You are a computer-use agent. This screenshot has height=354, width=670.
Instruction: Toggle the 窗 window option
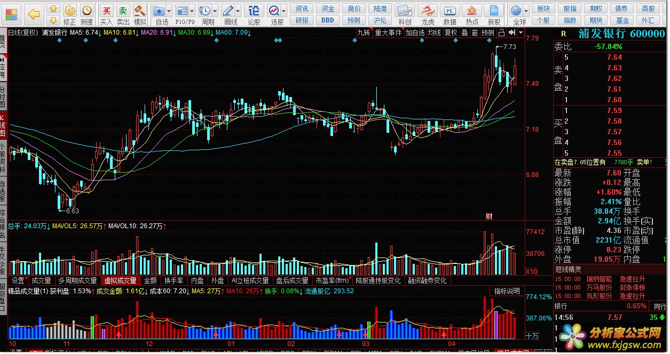(x=475, y=33)
